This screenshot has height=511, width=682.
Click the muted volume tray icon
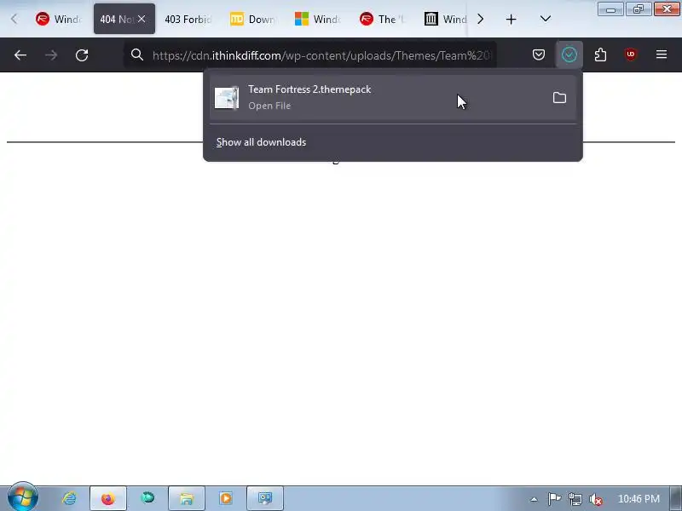point(595,499)
